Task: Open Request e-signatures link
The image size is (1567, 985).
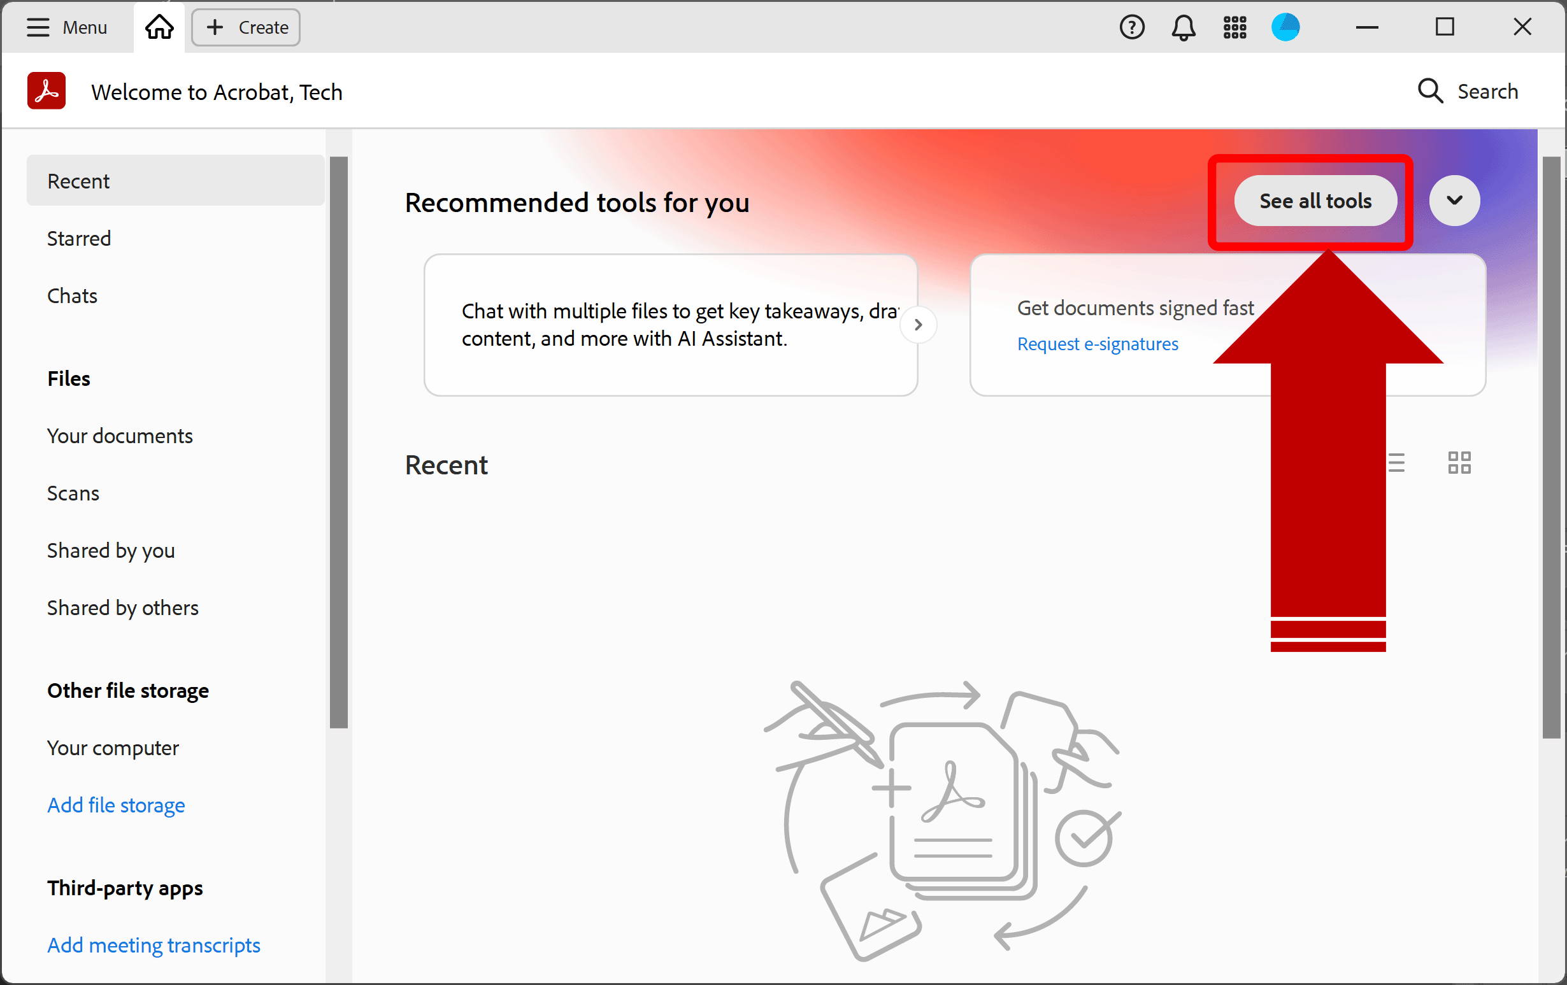Action: click(1097, 344)
